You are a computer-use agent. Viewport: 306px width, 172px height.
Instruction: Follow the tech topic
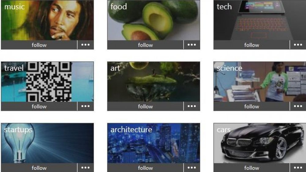click(x=252, y=45)
